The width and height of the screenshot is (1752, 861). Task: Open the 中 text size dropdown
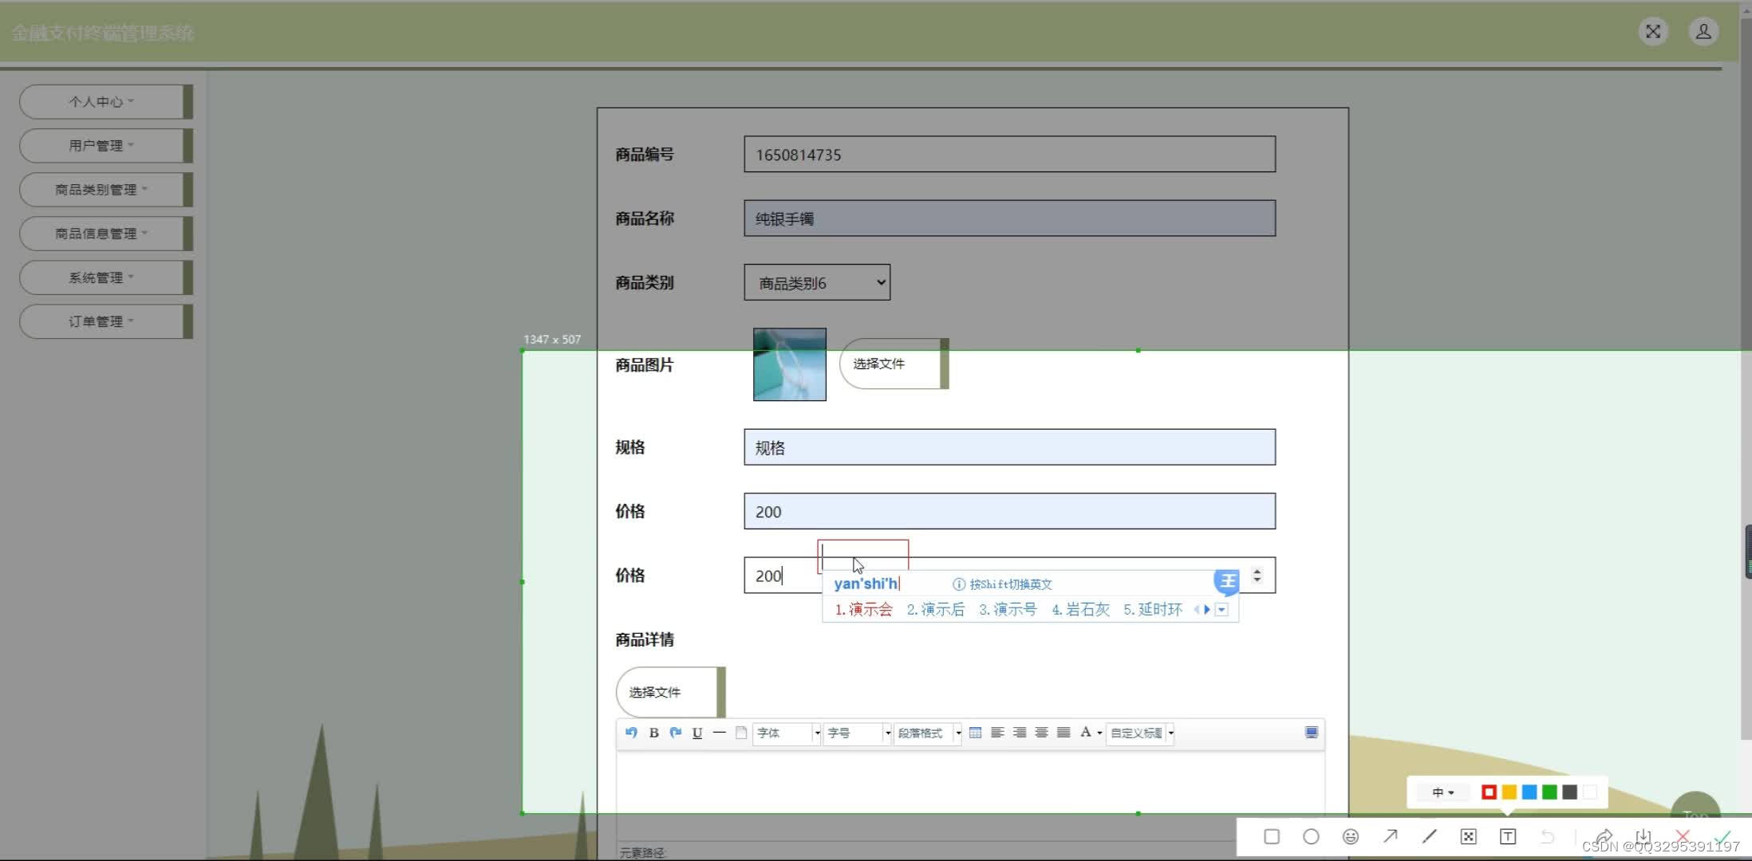point(1442,792)
